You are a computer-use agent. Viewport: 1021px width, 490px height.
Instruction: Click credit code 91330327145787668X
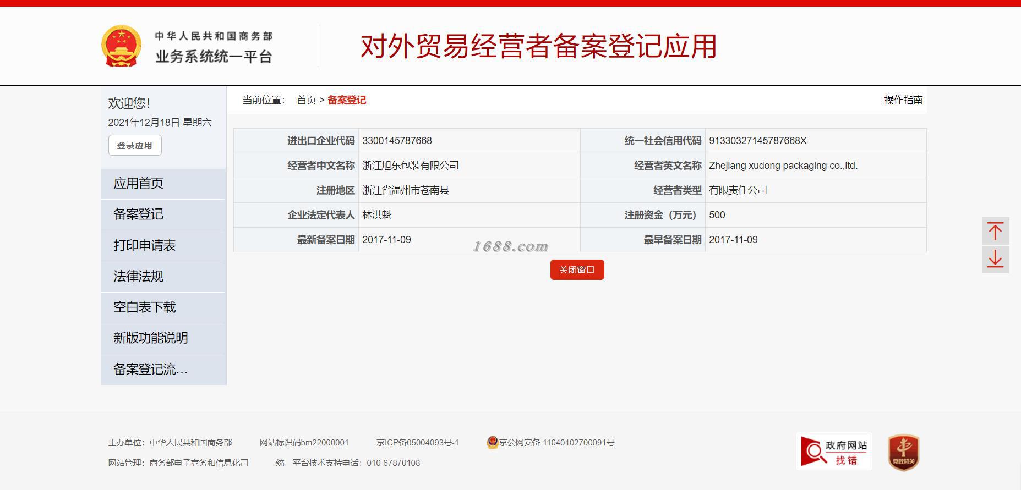(757, 141)
